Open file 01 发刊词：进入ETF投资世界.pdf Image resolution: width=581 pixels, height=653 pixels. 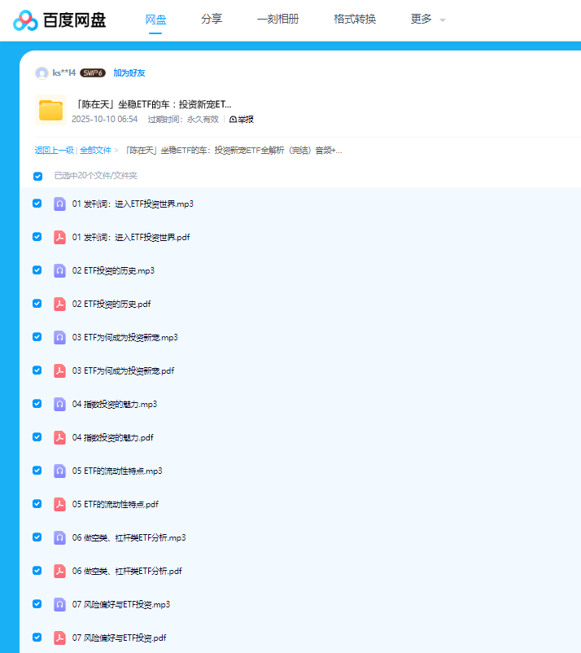click(x=131, y=238)
